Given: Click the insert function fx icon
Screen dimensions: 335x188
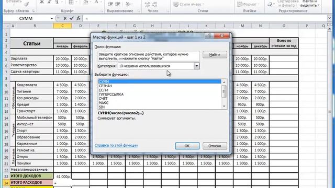Looking at the screenshot, I should coord(79,19).
